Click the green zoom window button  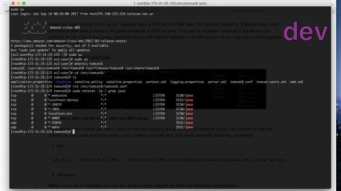(x=24, y=3)
